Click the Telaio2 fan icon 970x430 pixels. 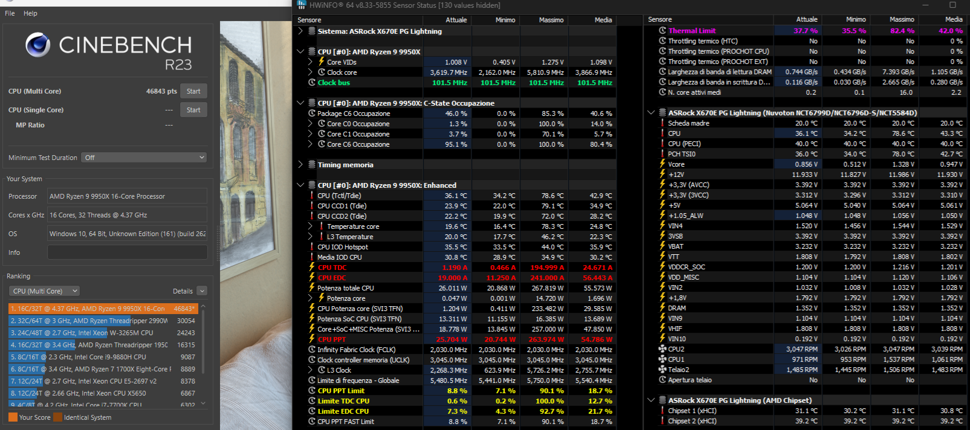click(662, 370)
